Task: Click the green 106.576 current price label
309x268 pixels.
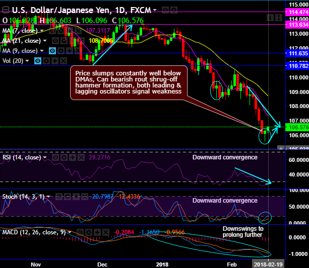Action: (297, 127)
